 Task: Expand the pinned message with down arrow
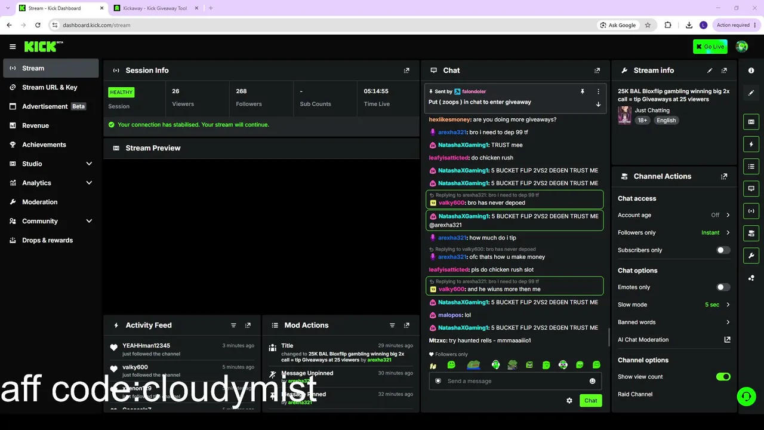[x=598, y=104]
